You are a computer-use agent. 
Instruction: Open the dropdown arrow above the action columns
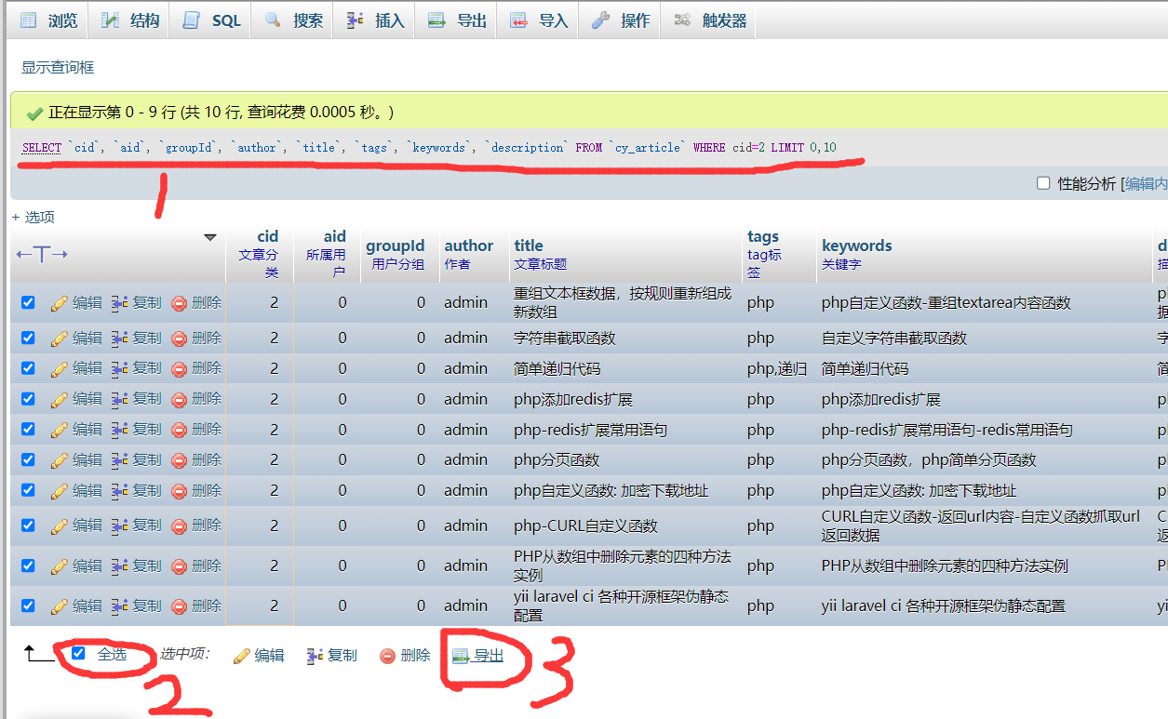(210, 238)
